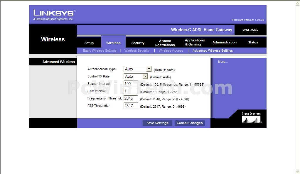The image size is (300, 174).
Task: Click the Control TX Rate label
Action: 99,77
